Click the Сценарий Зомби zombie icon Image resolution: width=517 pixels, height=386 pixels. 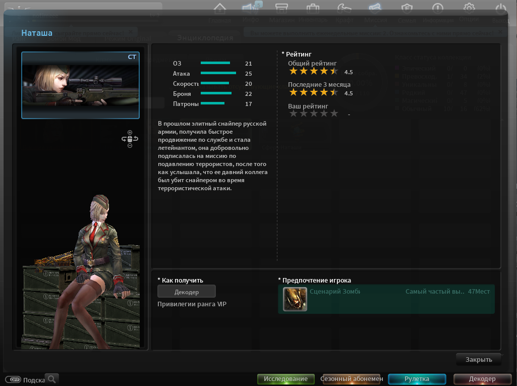point(295,299)
